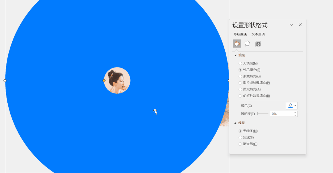Select 实线(S) line option
This screenshot has height=173, width=333.
coord(246,138)
